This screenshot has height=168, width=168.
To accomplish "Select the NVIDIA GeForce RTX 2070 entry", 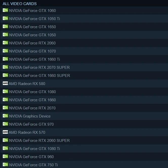I will tap(84, 108).
